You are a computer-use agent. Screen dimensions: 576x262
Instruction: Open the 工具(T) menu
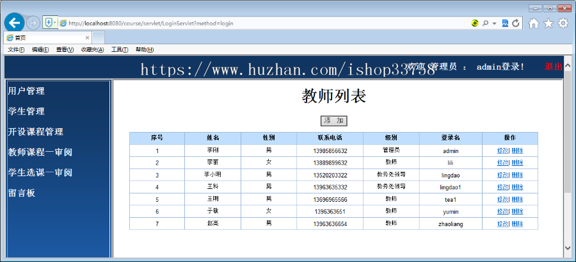tap(120, 49)
